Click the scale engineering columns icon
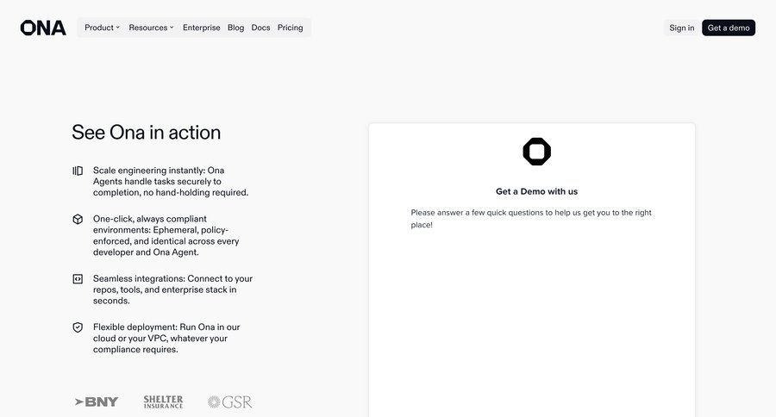The width and height of the screenshot is (776, 417). pos(78,171)
